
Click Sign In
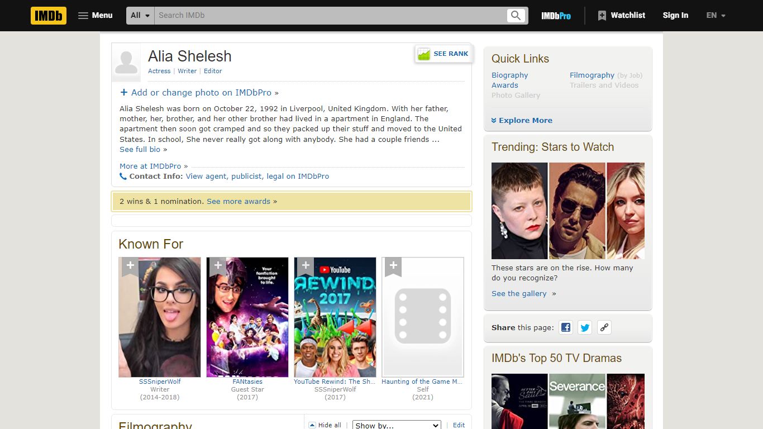[x=675, y=16]
